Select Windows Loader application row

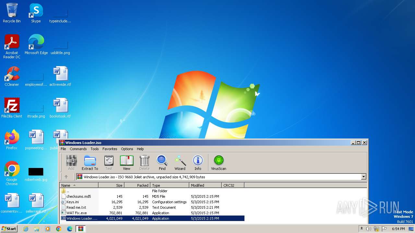point(152,218)
